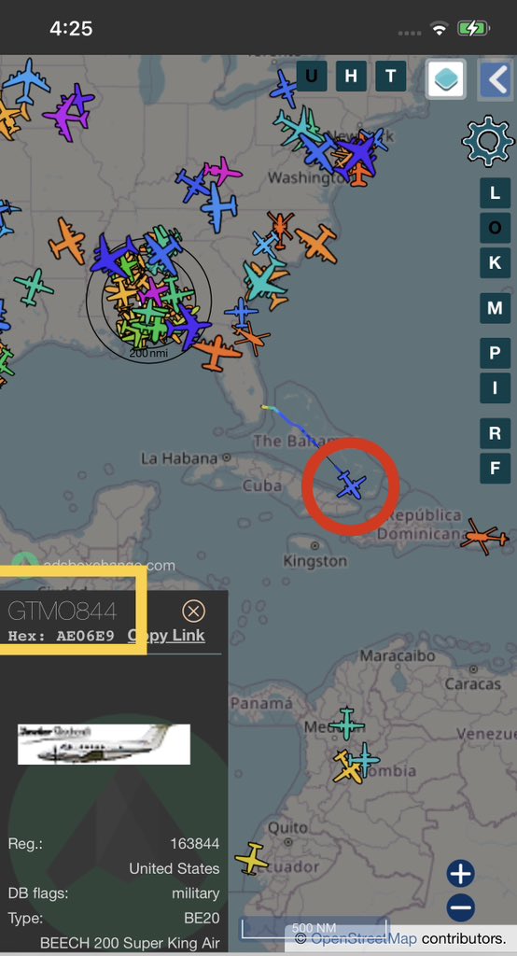This screenshot has width=517, height=956.
Task: Click the K map option button
Action: 495,262
